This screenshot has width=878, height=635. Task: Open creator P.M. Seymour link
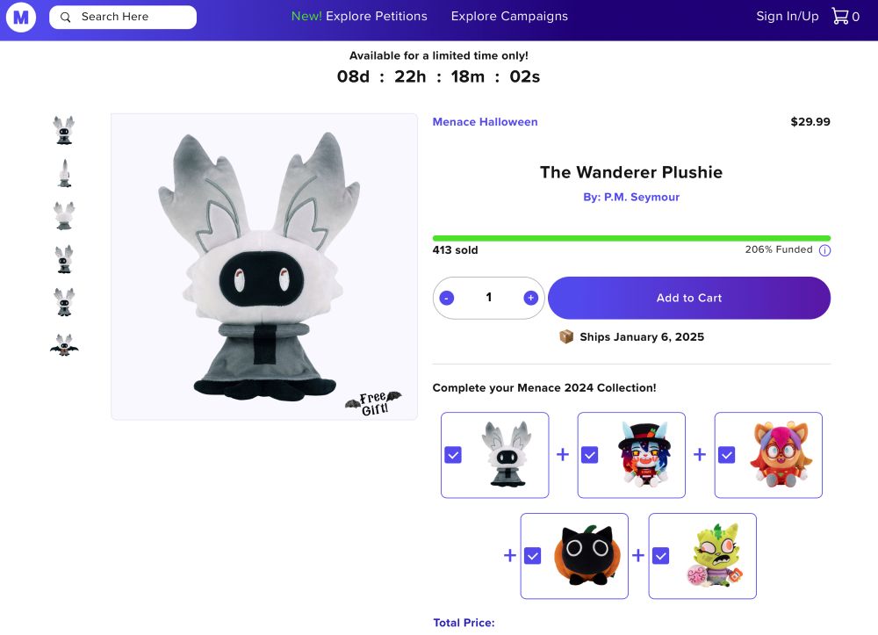coord(631,197)
